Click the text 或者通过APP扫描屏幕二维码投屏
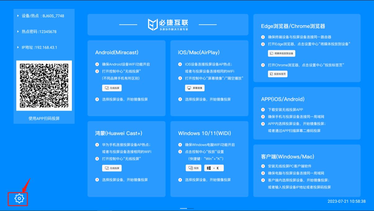The width and height of the screenshot is (374, 211). tap(294, 131)
